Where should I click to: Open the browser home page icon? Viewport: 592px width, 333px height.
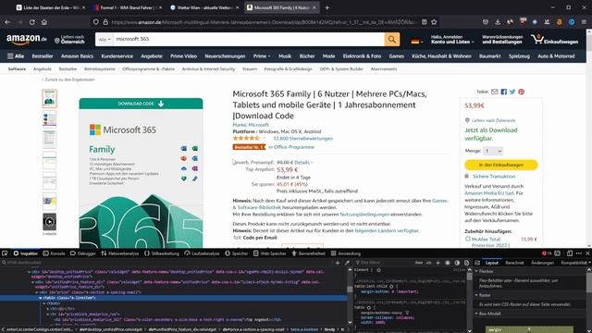click(44, 22)
